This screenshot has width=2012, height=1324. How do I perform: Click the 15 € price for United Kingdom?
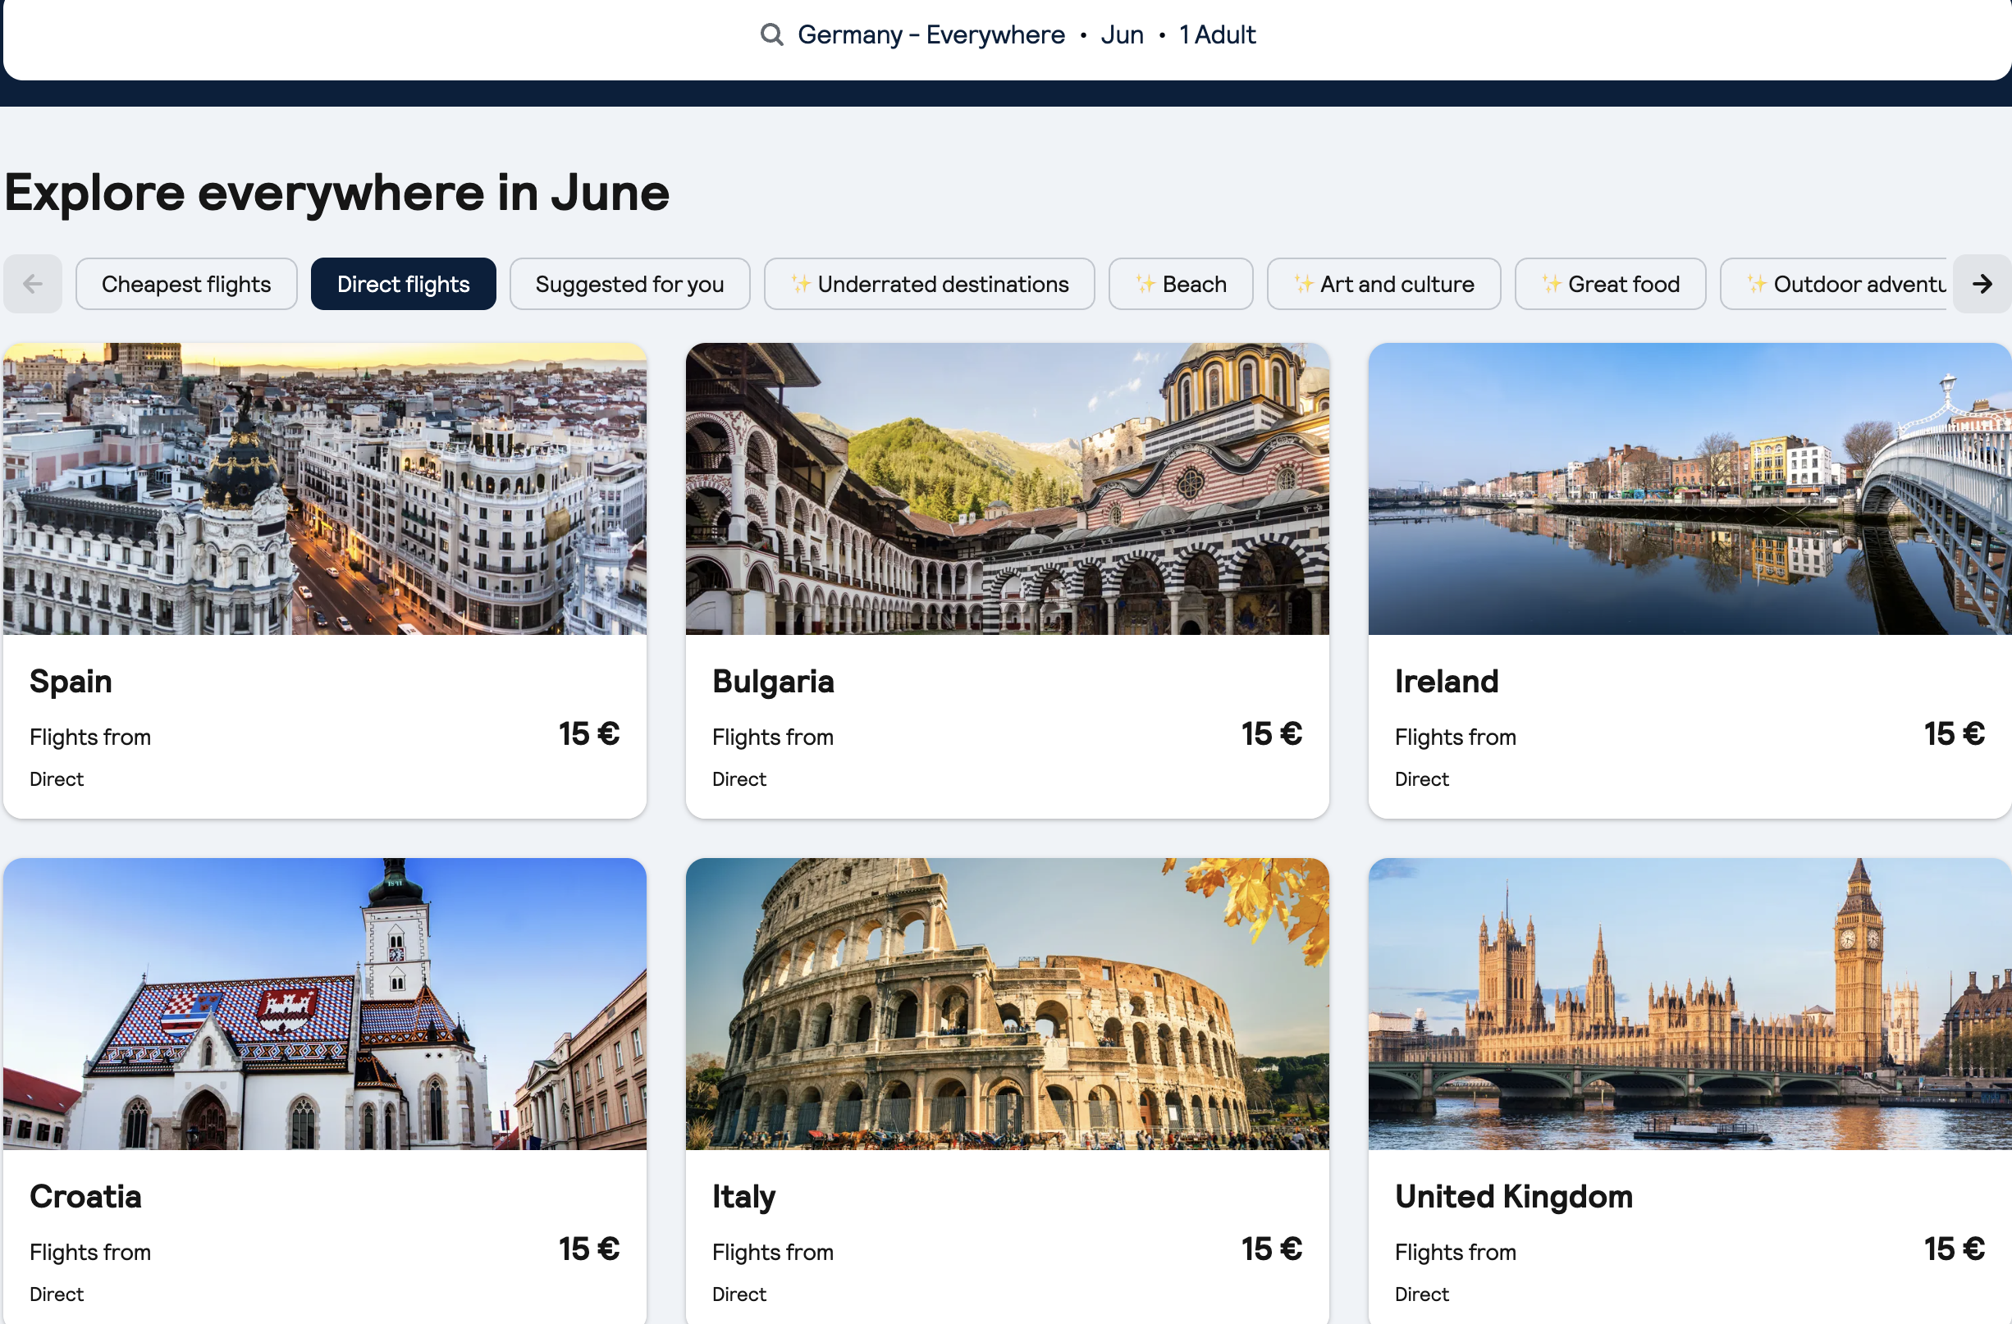pyautogui.click(x=1954, y=1249)
